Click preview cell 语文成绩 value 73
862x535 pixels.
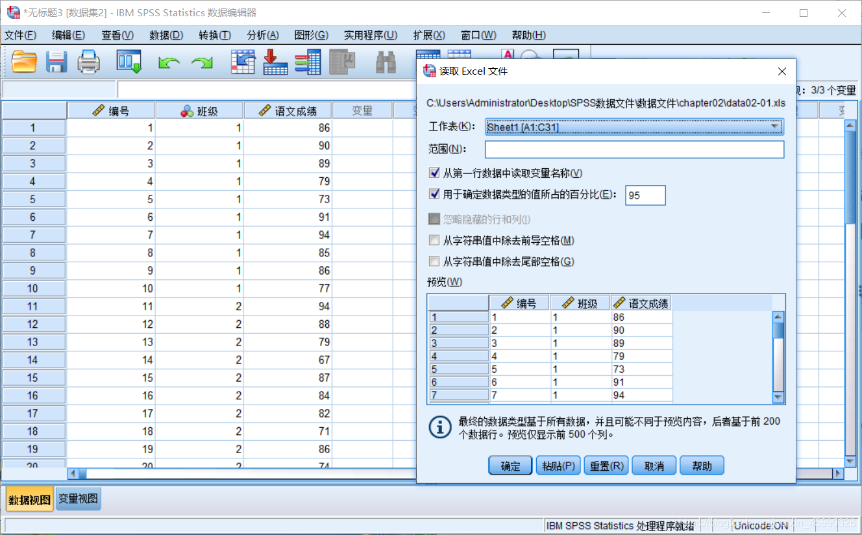click(641, 369)
